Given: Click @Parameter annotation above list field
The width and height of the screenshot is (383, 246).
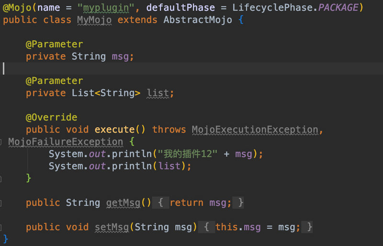Looking at the screenshot, I should point(54,80).
